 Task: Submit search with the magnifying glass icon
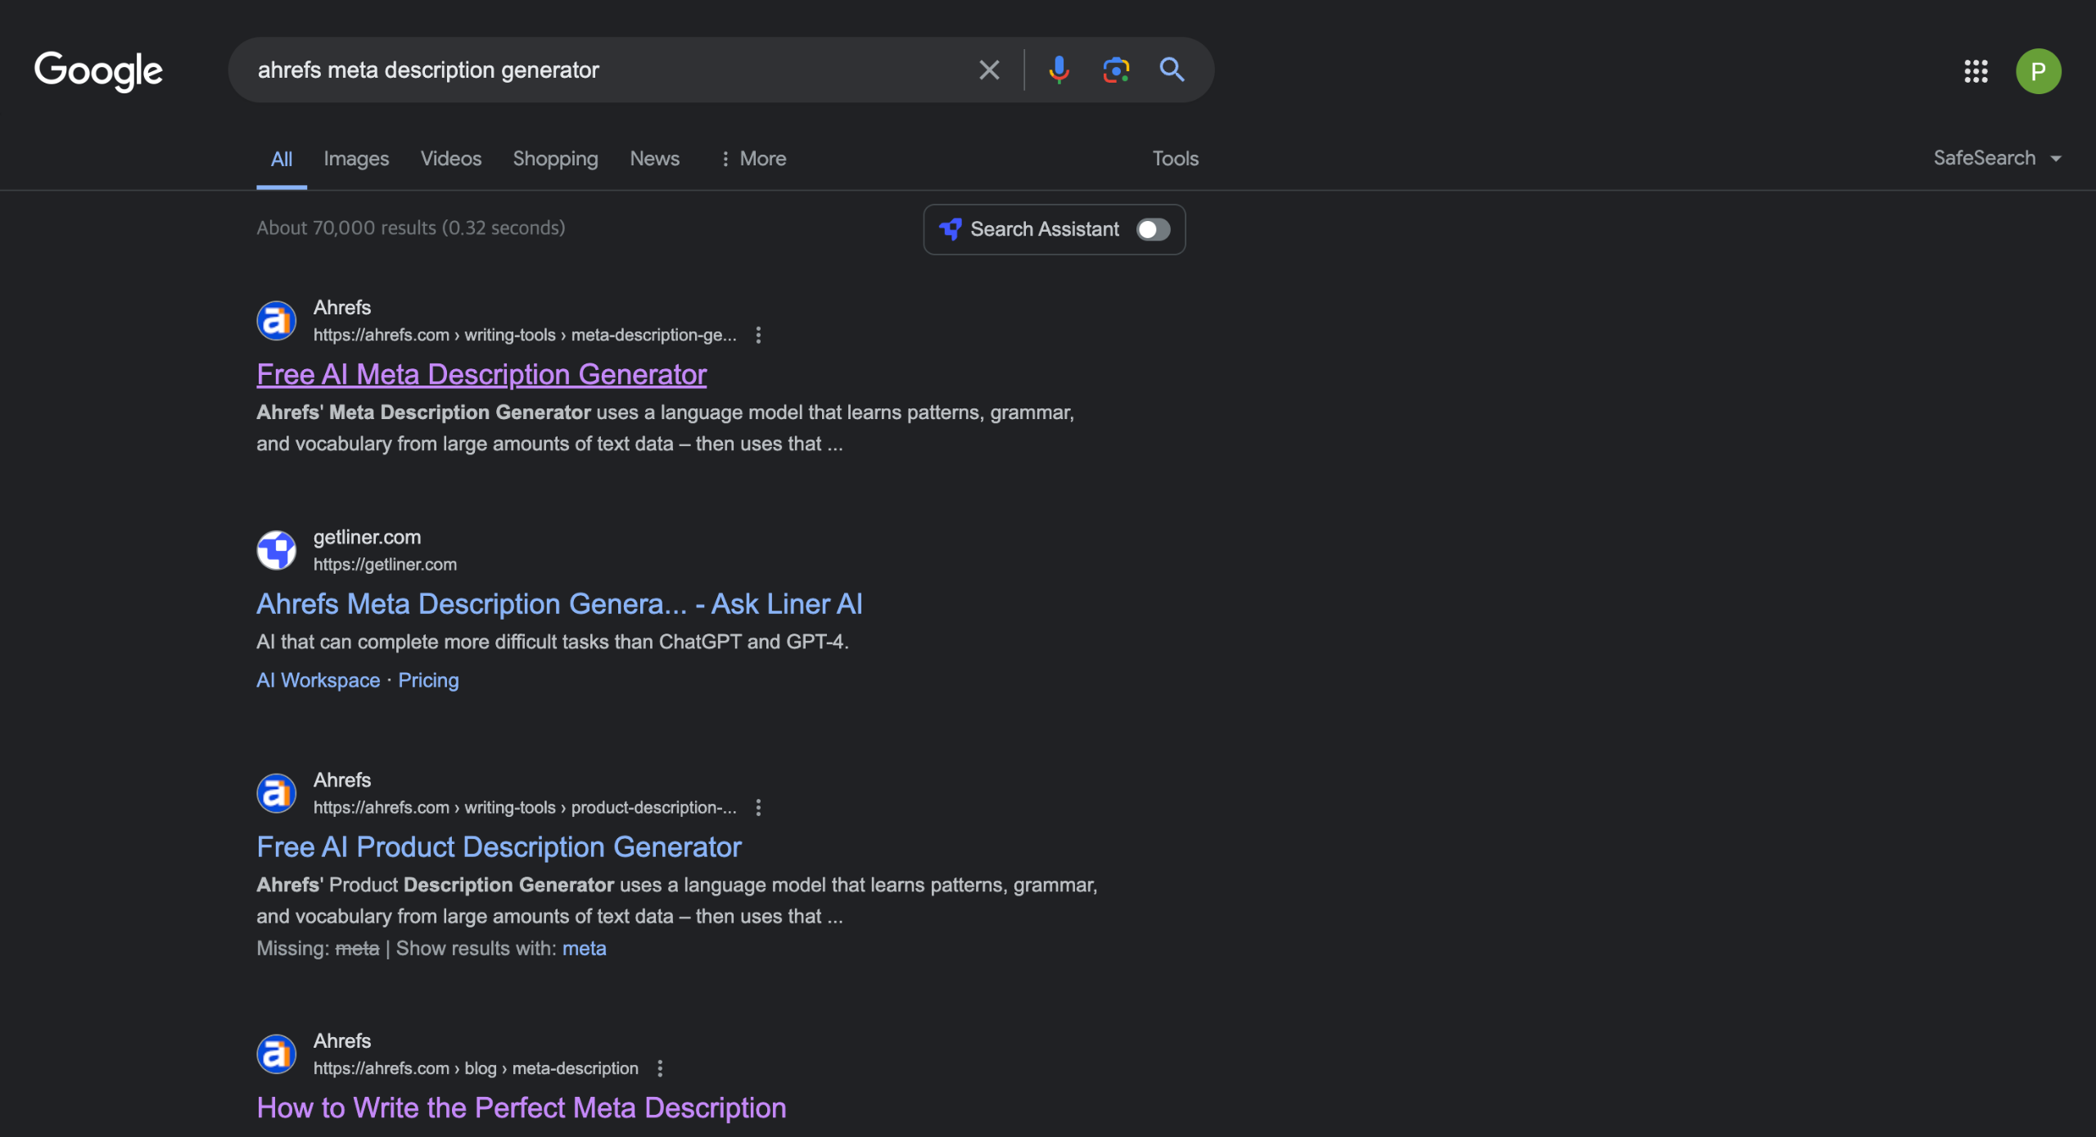(1172, 70)
